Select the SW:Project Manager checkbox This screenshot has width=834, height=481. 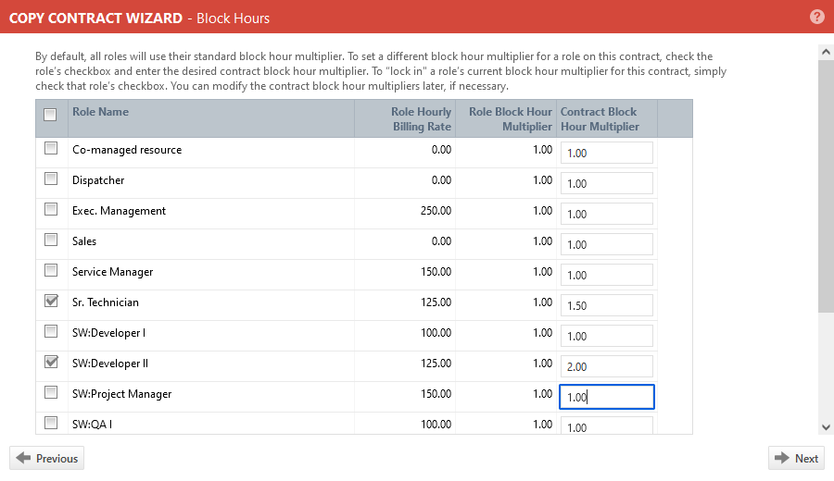coord(51,392)
